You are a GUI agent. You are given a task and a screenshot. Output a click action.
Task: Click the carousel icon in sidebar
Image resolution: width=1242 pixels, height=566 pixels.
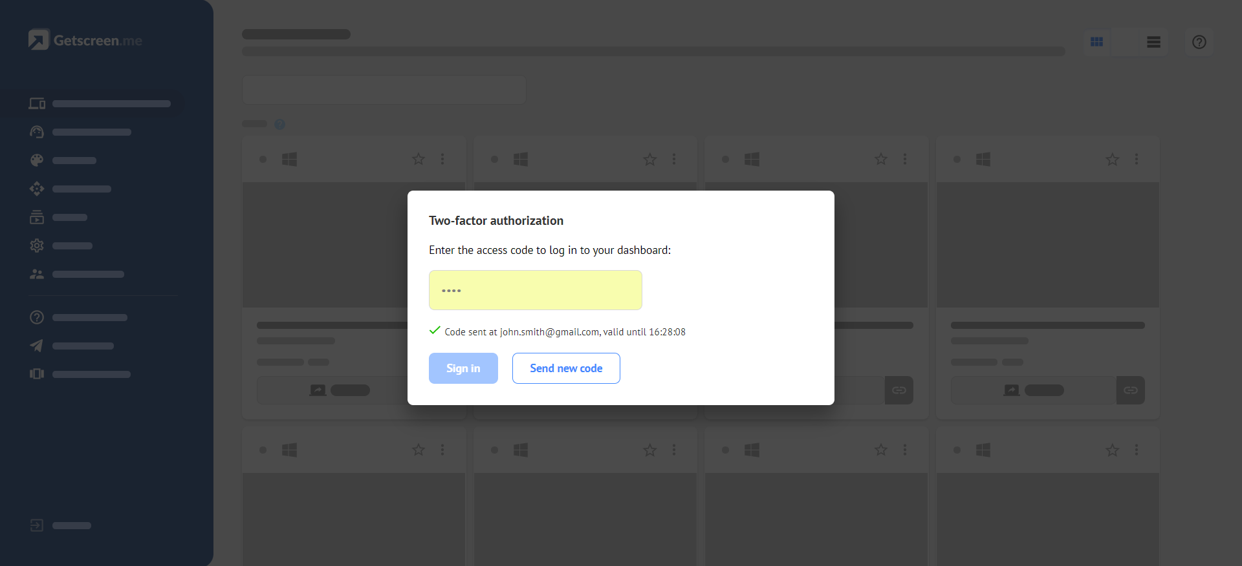[x=37, y=374]
